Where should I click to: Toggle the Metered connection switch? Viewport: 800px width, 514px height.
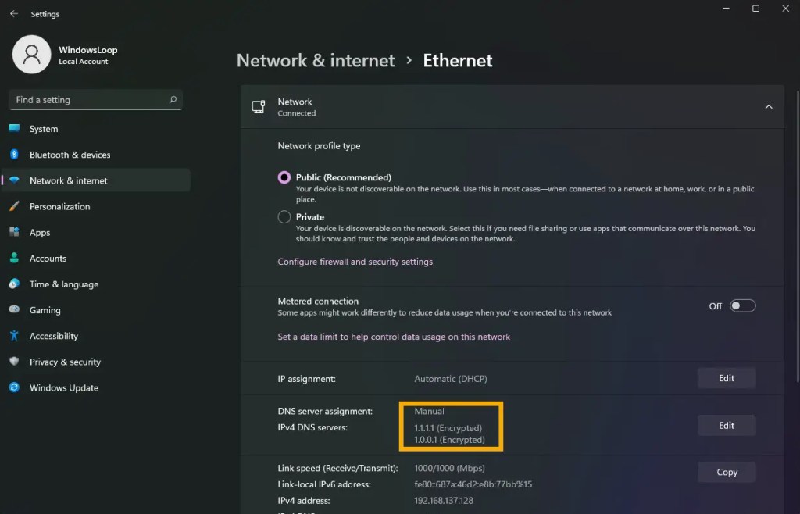coord(742,306)
